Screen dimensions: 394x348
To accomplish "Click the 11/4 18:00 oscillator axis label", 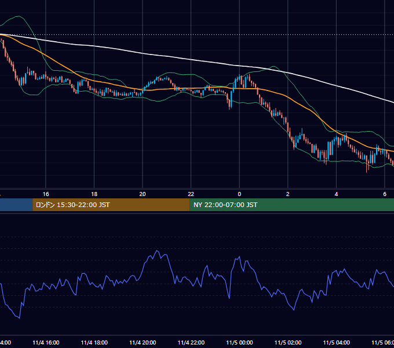I will tap(94, 342).
